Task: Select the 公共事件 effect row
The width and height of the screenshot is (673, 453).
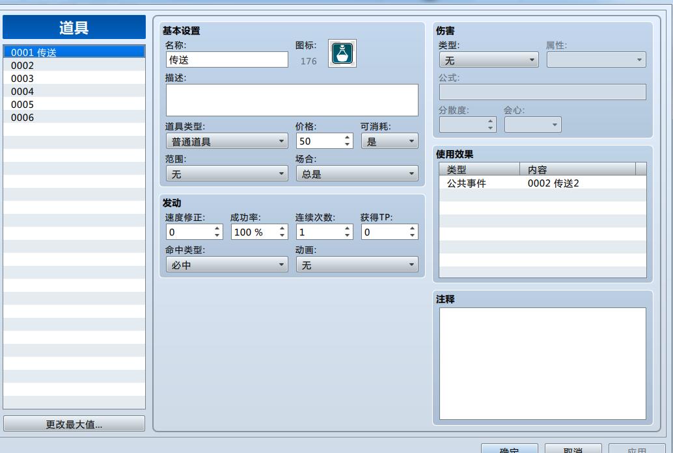Action: 543,183
